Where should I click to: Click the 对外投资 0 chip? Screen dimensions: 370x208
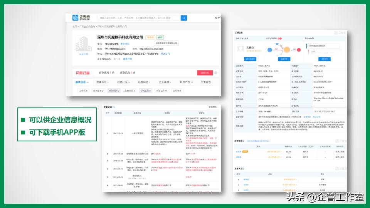coord(114,91)
